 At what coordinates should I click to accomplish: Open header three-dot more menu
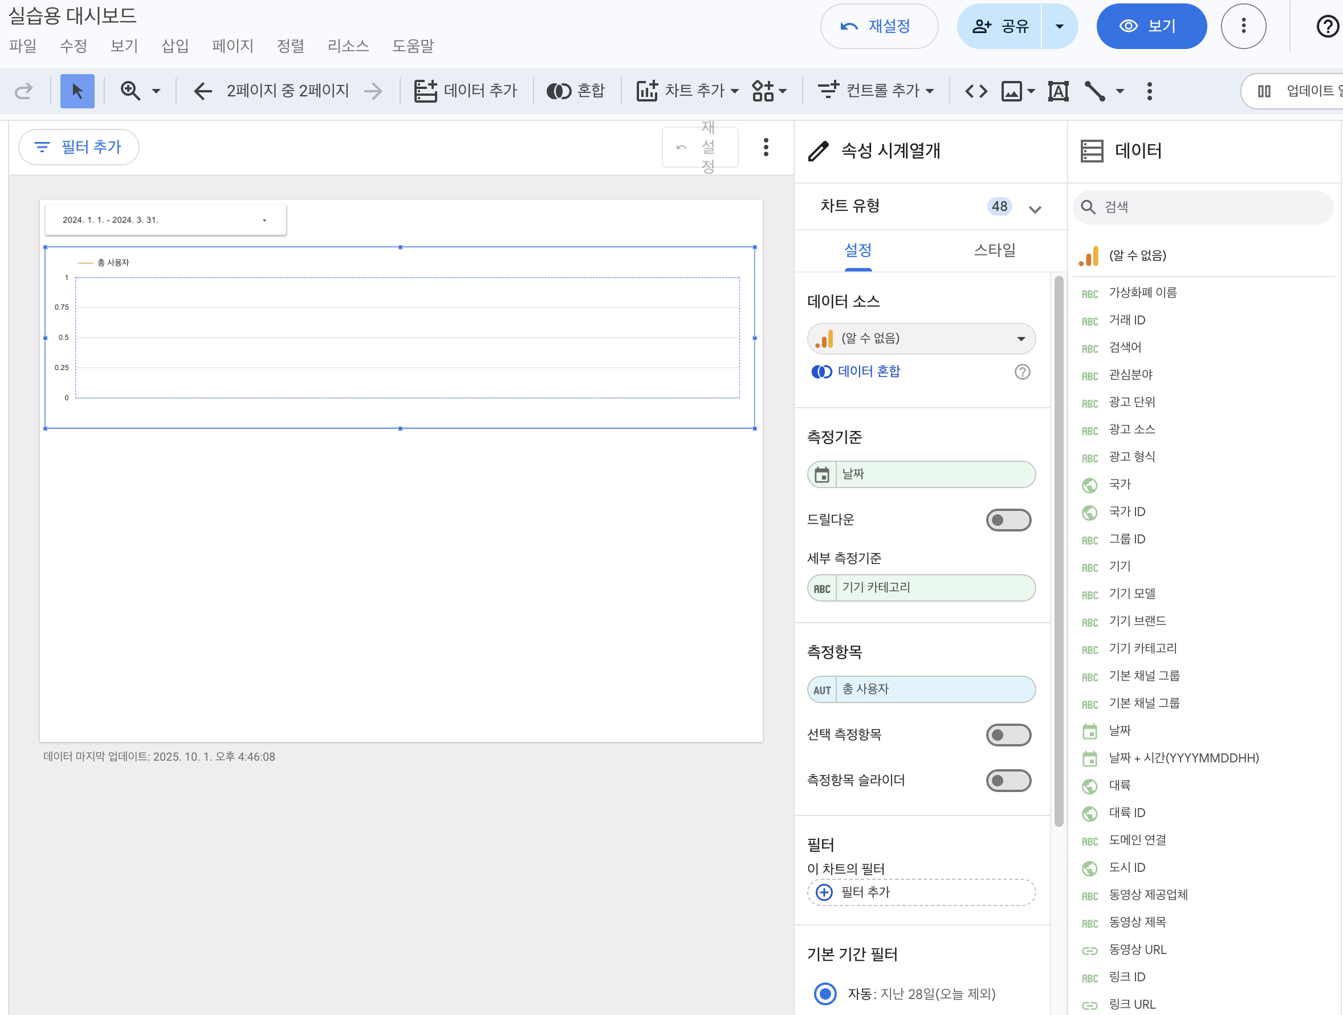point(1243,26)
